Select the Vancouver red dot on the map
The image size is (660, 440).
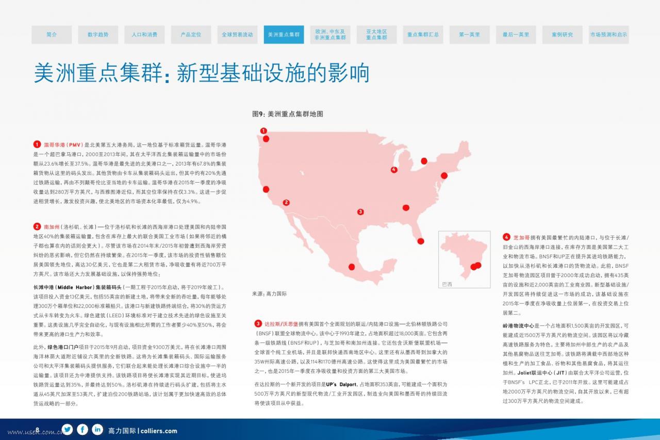(x=266, y=139)
